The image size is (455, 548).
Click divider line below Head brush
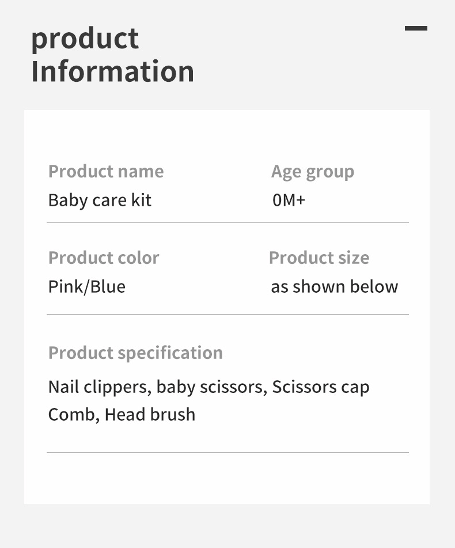point(227,452)
